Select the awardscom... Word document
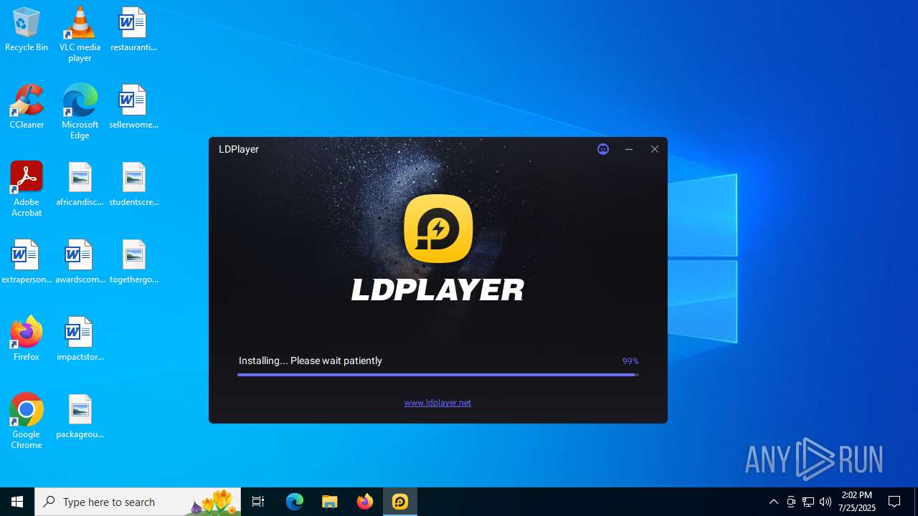 (80, 262)
